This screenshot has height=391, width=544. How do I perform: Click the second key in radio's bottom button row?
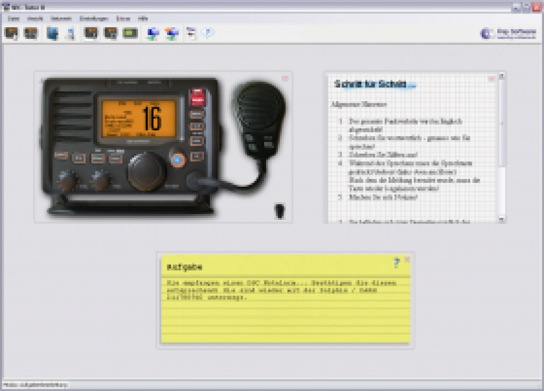pos(79,159)
